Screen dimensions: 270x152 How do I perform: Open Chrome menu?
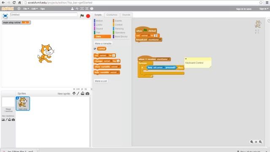pyautogui.click(x=267, y=3)
